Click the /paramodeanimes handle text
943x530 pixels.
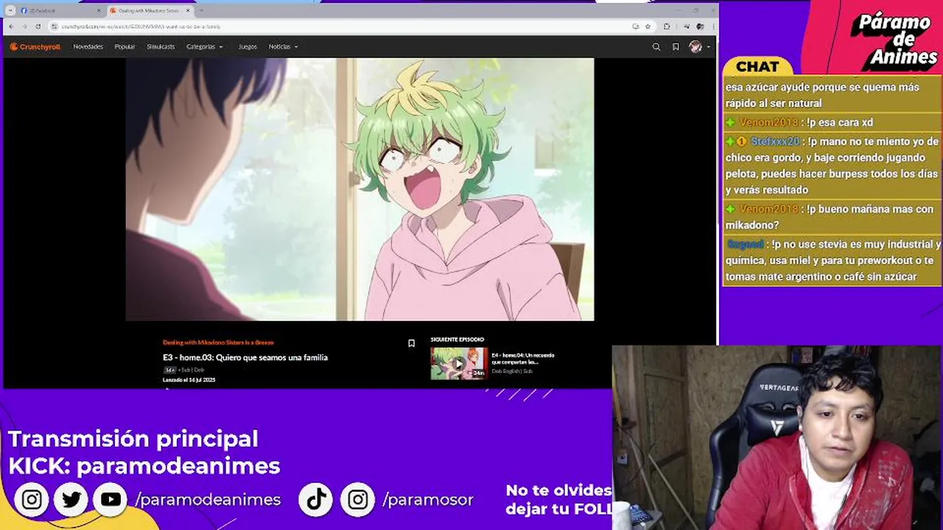(208, 500)
